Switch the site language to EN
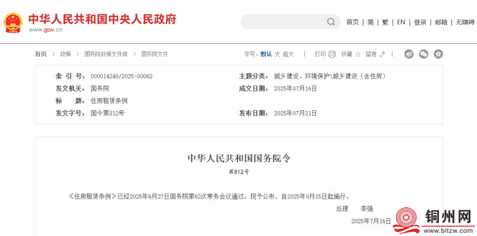The height and width of the screenshot is (236, 477). pos(401,22)
